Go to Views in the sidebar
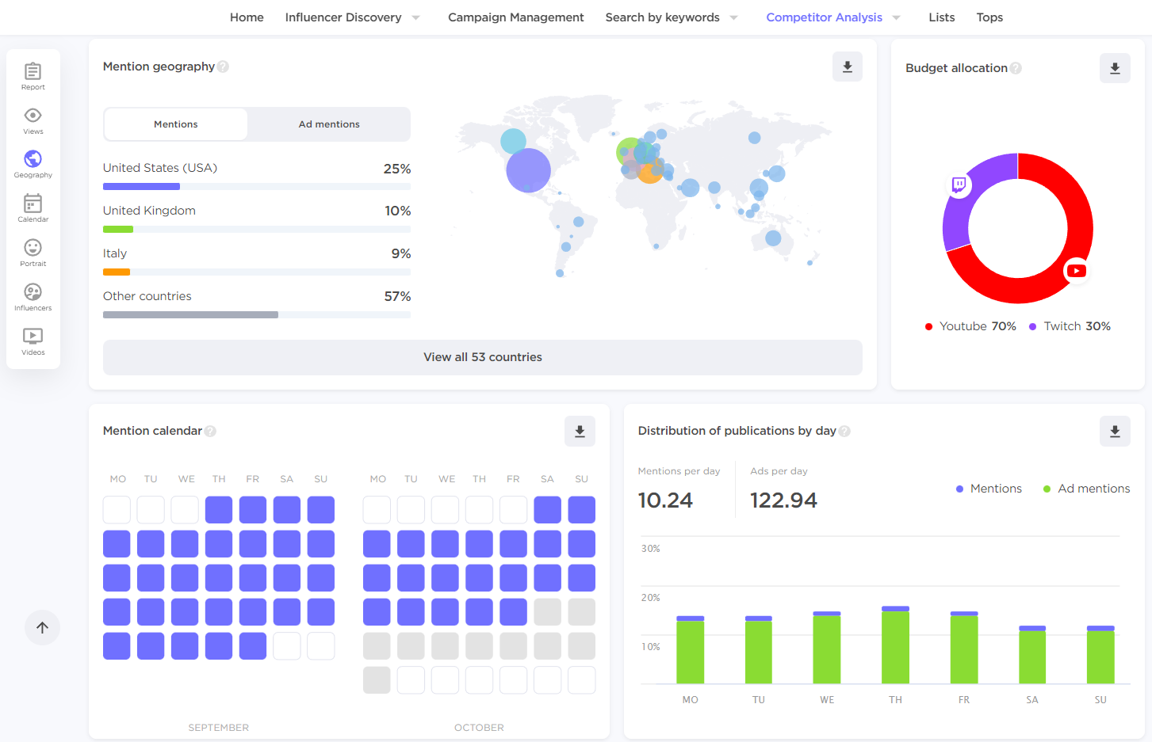This screenshot has width=1152, height=742. pyautogui.click(x=33, y=120)
